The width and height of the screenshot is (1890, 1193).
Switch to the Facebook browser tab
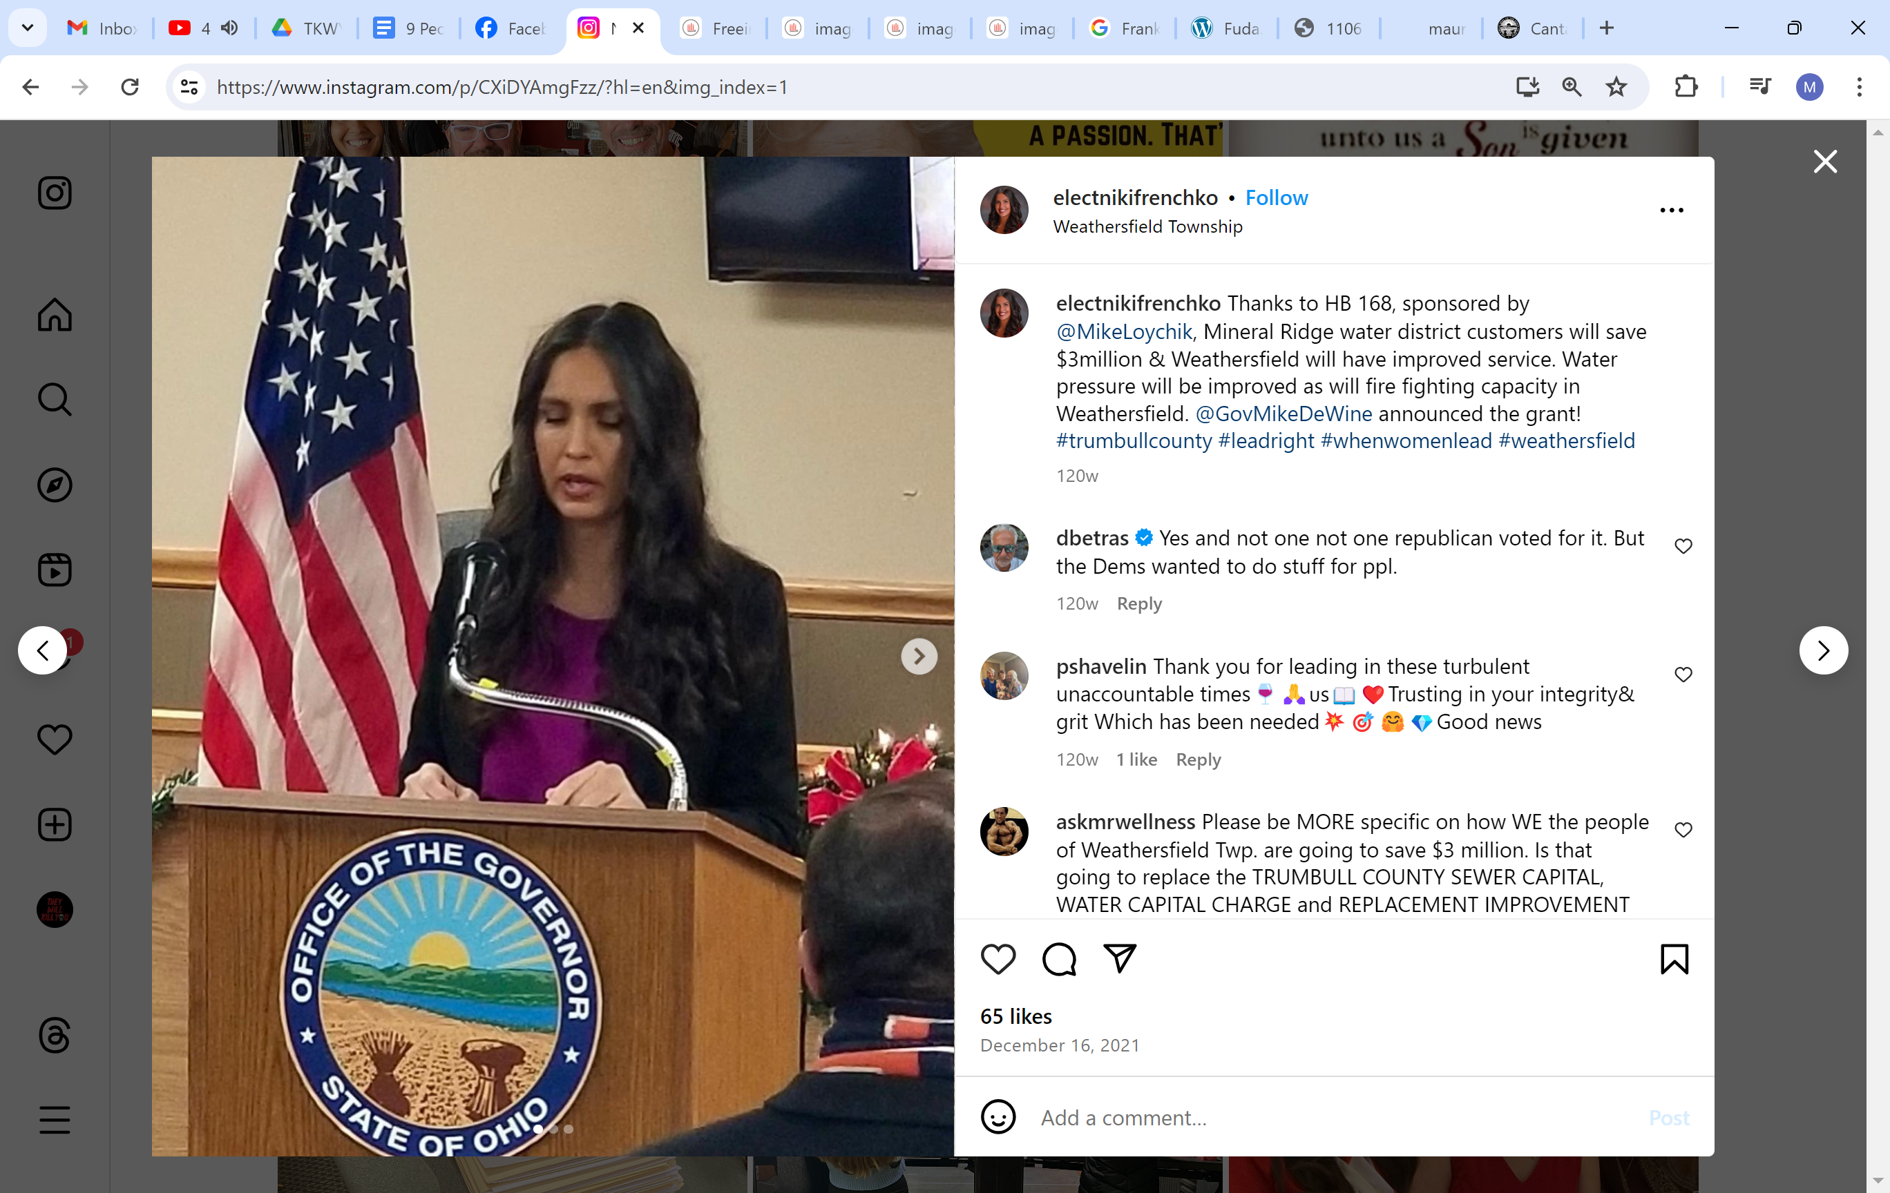coord(511,28)
